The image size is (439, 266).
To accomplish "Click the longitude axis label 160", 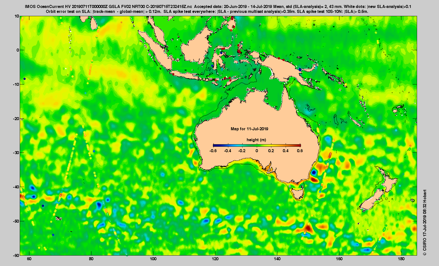I will 339,259.
